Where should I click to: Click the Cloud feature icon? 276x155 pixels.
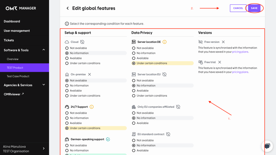67,42
